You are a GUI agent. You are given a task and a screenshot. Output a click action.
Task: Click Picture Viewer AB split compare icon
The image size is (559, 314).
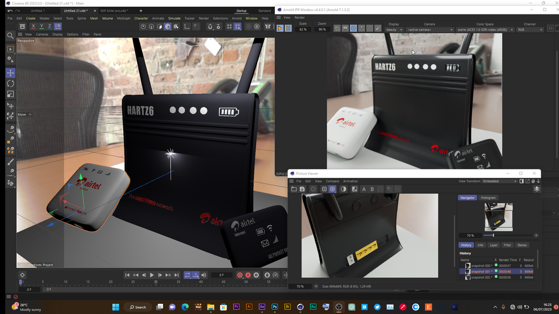pyautogui.click(x=354, y=189)
